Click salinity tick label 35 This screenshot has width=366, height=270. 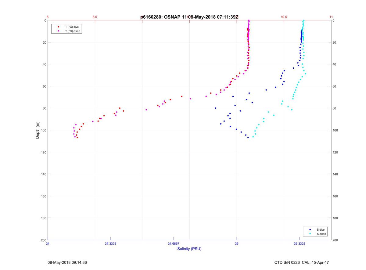click(x=237, y=243)
